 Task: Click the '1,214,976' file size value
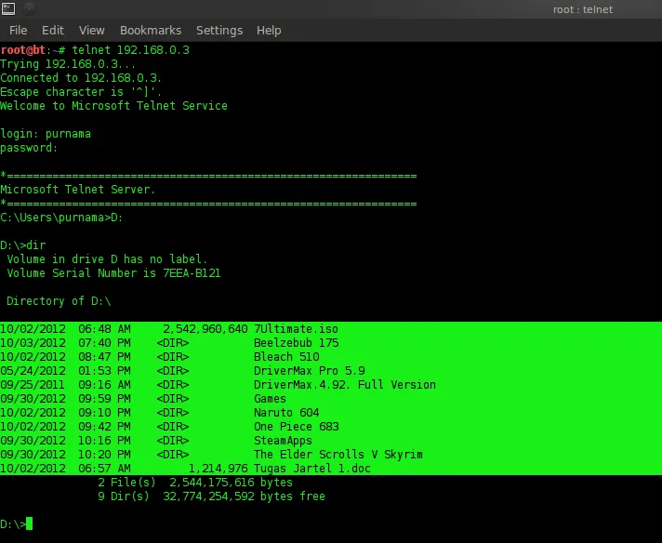[x=218, y=469]
